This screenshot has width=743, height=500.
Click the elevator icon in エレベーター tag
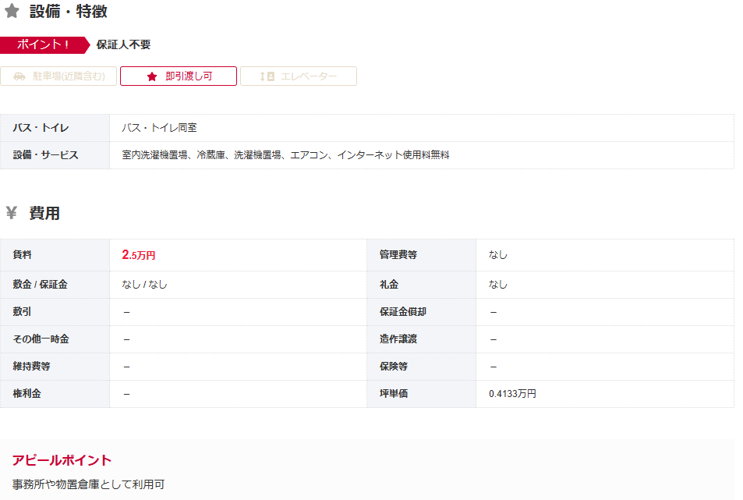click(267, 76)
